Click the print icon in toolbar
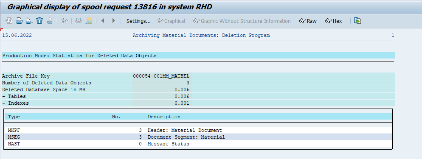Viewport: 422px width, 159px height. (x=19, y=21)
